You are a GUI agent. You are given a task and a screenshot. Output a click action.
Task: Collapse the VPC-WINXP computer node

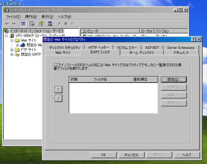pos(7,36)
